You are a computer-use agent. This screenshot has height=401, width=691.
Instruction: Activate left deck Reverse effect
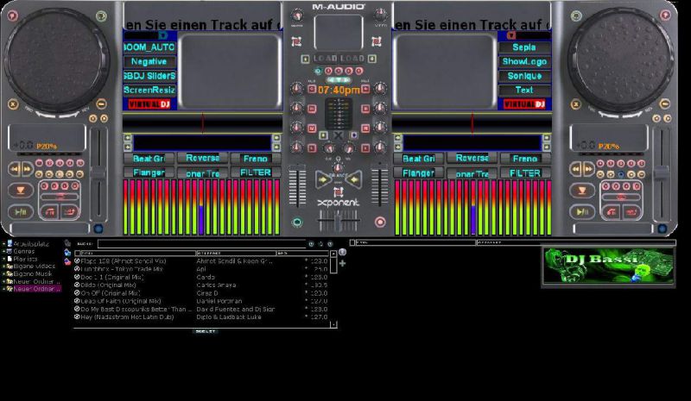click(202, 158)
